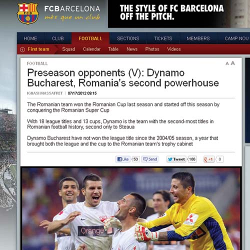Click the FC Barcelona crest logo
250x250 pixels.
28,13
